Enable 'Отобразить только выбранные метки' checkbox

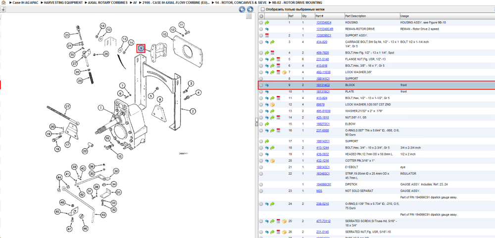coord(263,9)
